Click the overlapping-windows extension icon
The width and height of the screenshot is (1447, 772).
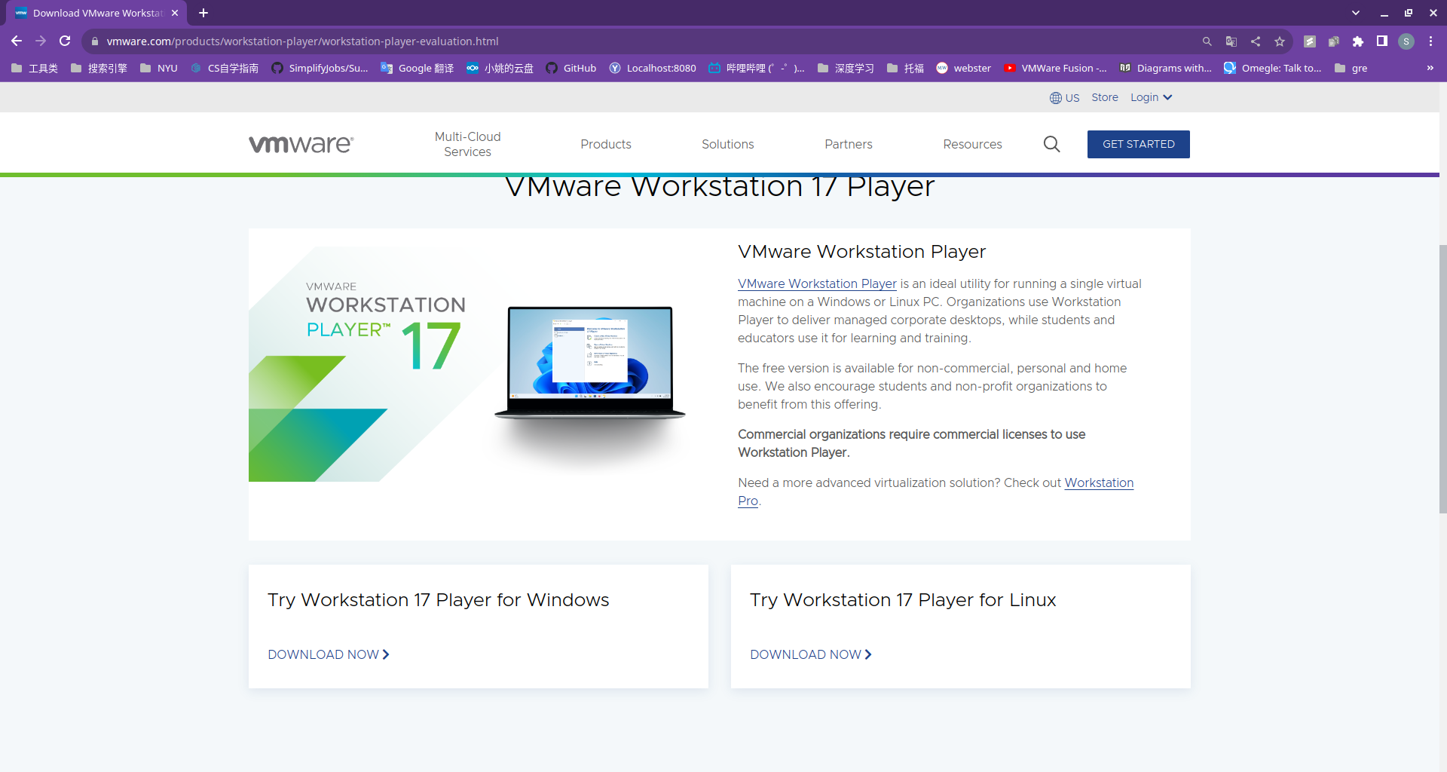tap(1334, 41)
